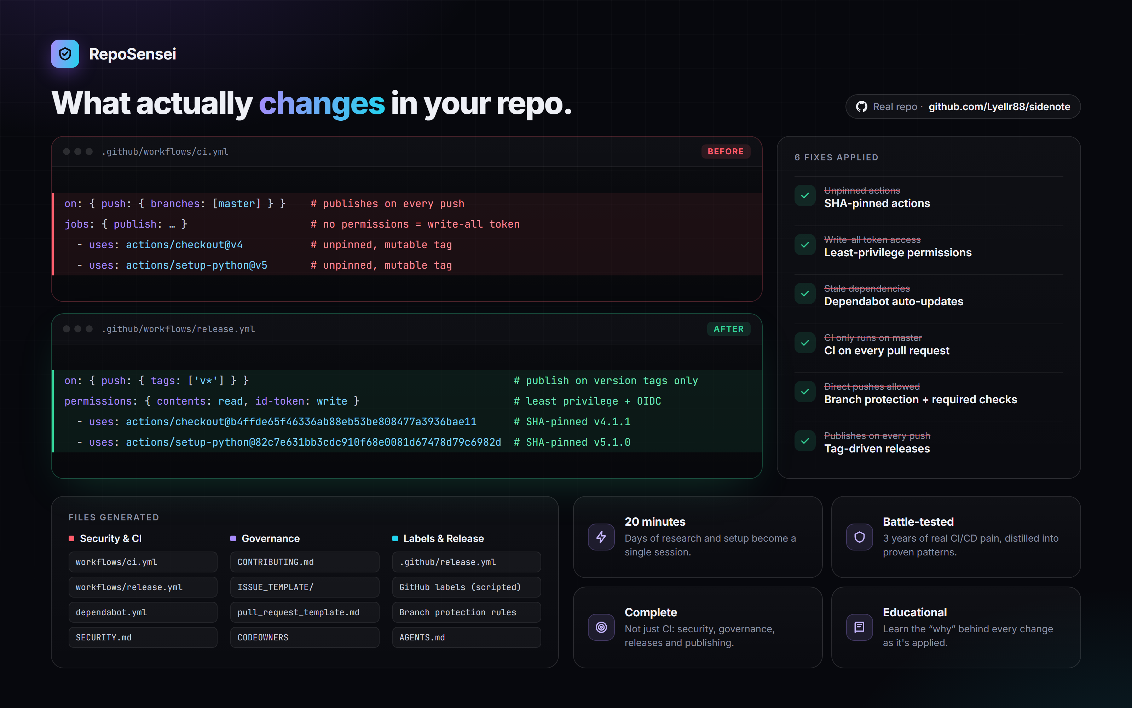
Task: Click checkmark next to CI on every pull request
Action: point(805,343)
